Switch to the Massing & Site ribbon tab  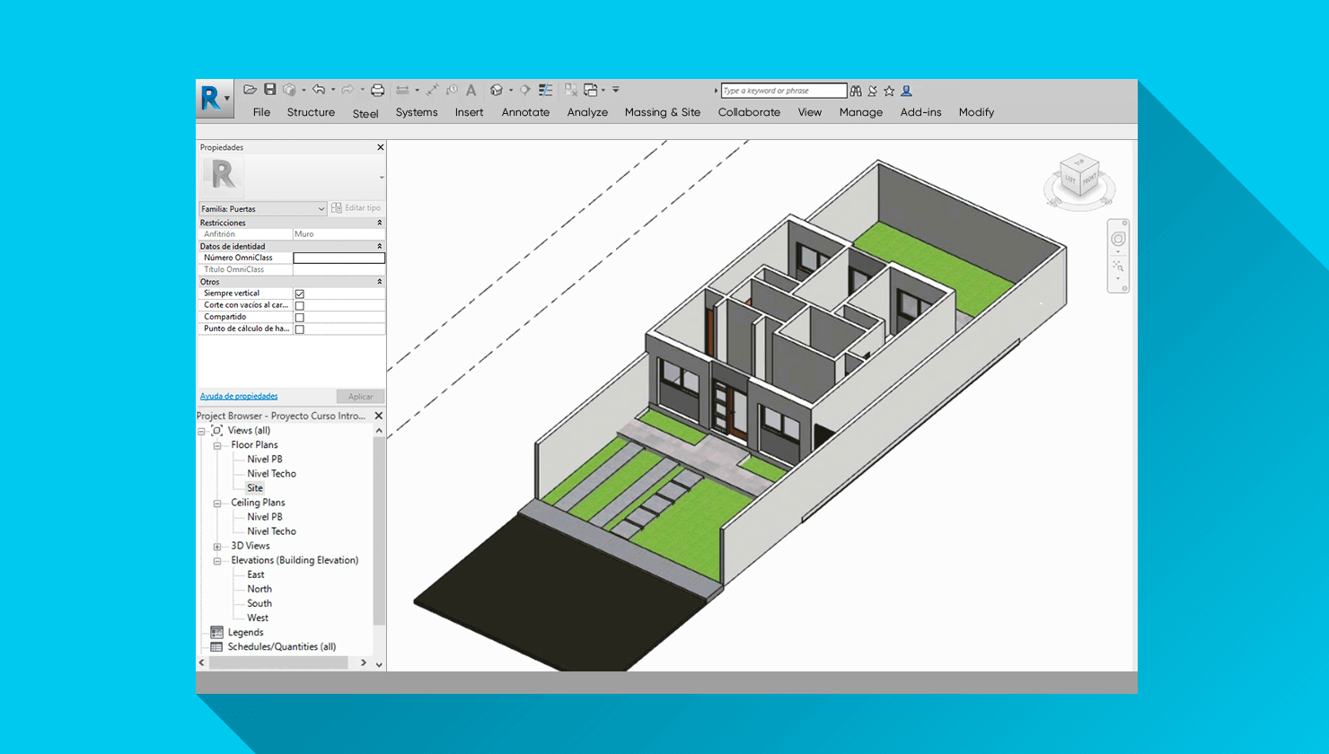click(x=663, y=112)
